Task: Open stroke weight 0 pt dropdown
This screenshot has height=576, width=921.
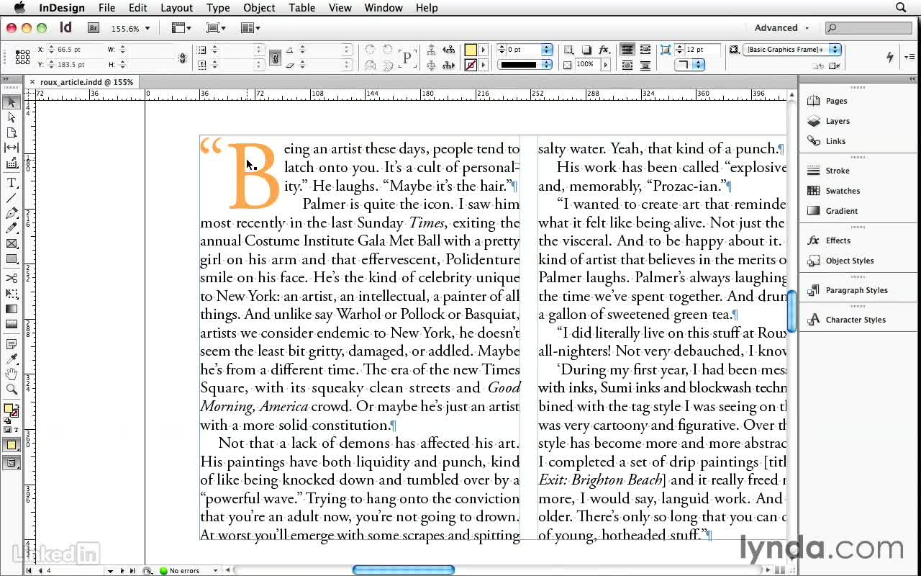Action: [547, 50]
